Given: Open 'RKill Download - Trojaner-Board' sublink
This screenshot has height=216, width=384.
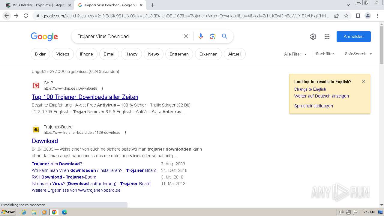Looking at the screenshot, I should click(64, 177).
